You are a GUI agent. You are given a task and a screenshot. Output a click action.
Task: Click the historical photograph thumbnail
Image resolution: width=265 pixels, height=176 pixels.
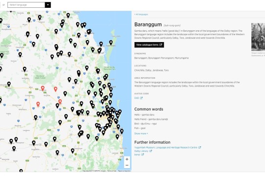pos(258,37)
